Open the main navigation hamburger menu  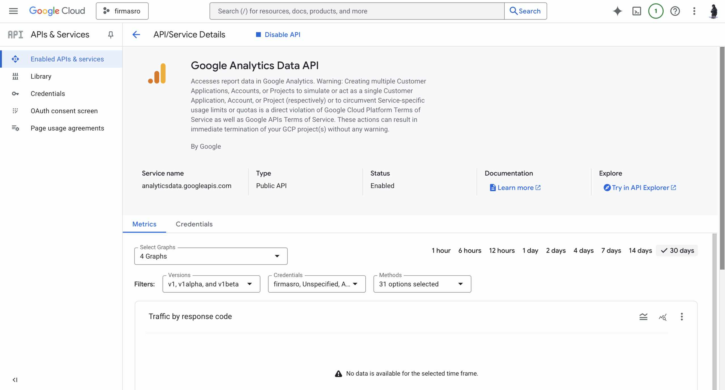coord(13,11)
